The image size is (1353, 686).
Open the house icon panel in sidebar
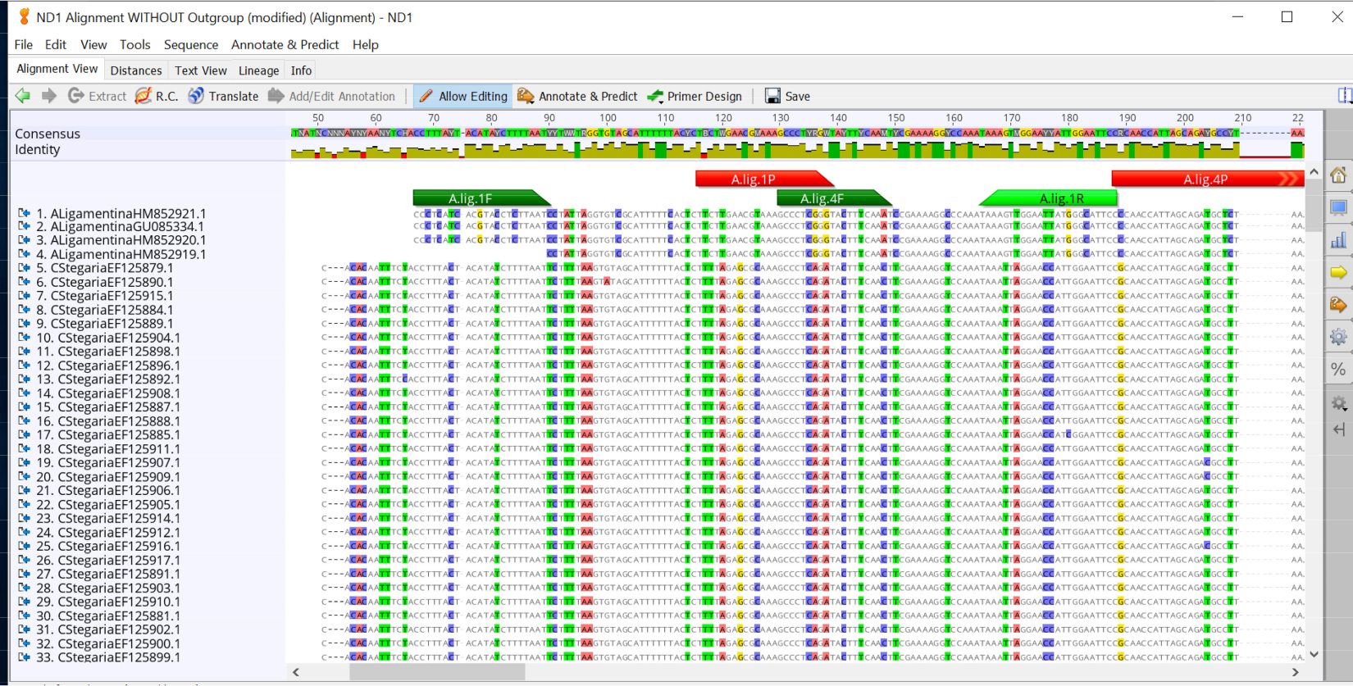[x=1338, y=175]
